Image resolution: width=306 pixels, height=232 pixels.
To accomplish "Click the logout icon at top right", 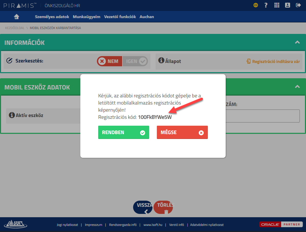I will tap(298, 5).
